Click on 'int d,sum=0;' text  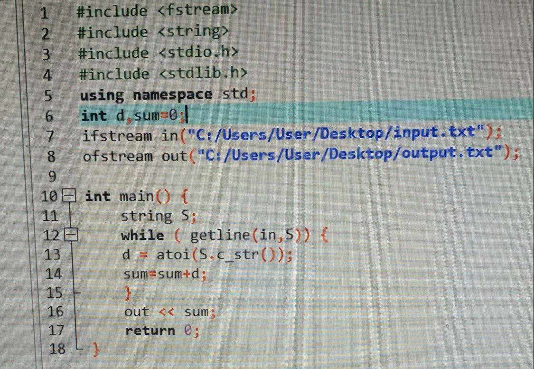click(133, 116)
